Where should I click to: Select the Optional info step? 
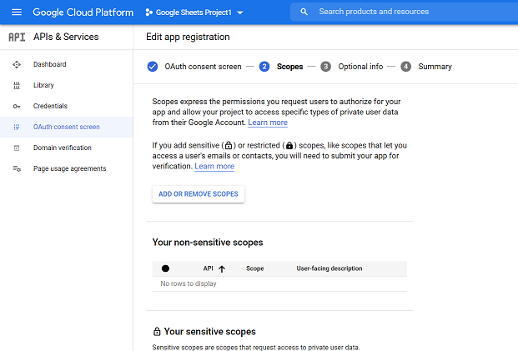coord(360,67)
